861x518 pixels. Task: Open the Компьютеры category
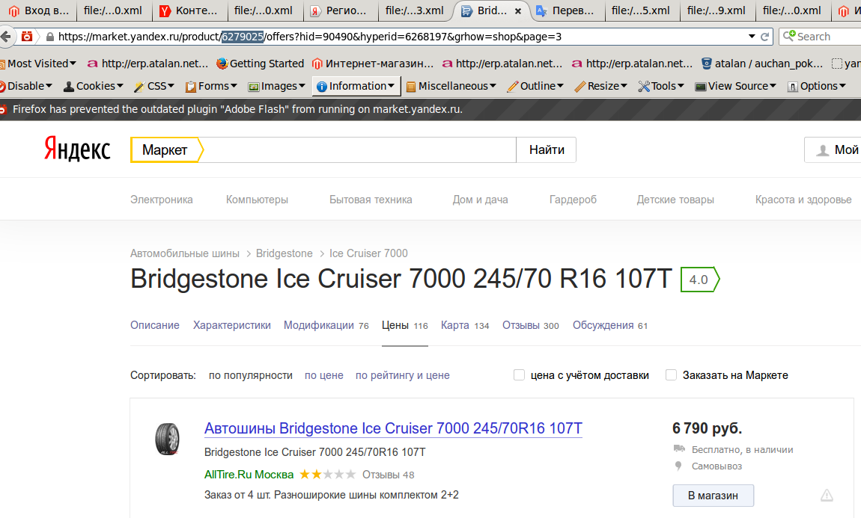[x=257, y=200]
